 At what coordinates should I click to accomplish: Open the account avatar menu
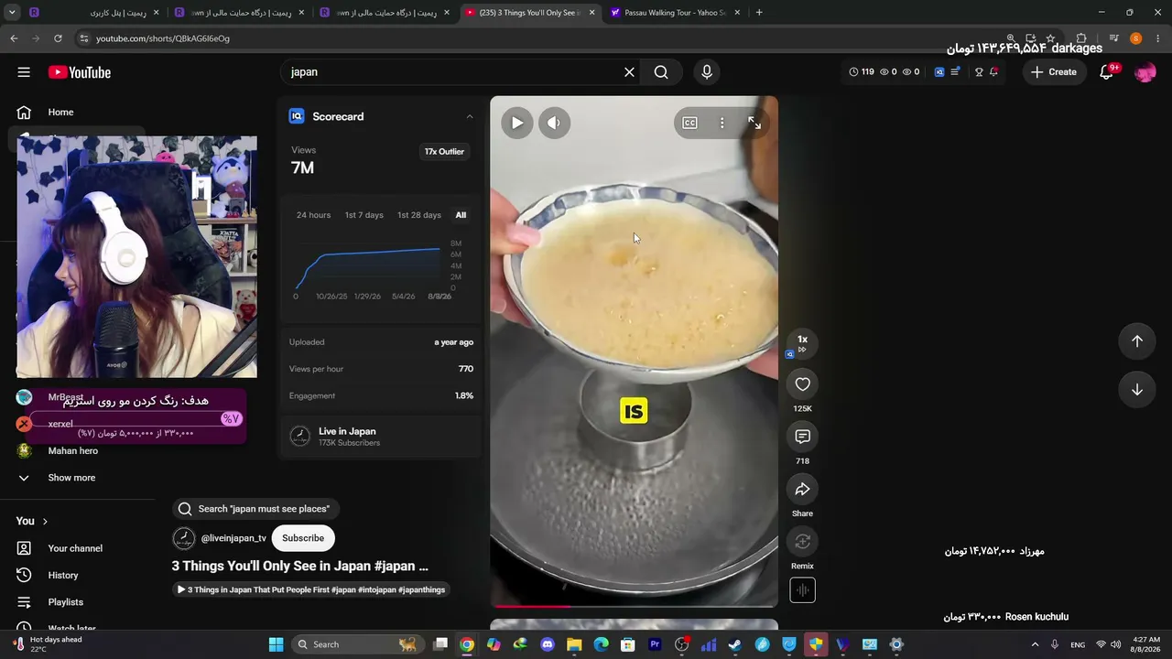pyautogui.click(x=1145, y=72)
